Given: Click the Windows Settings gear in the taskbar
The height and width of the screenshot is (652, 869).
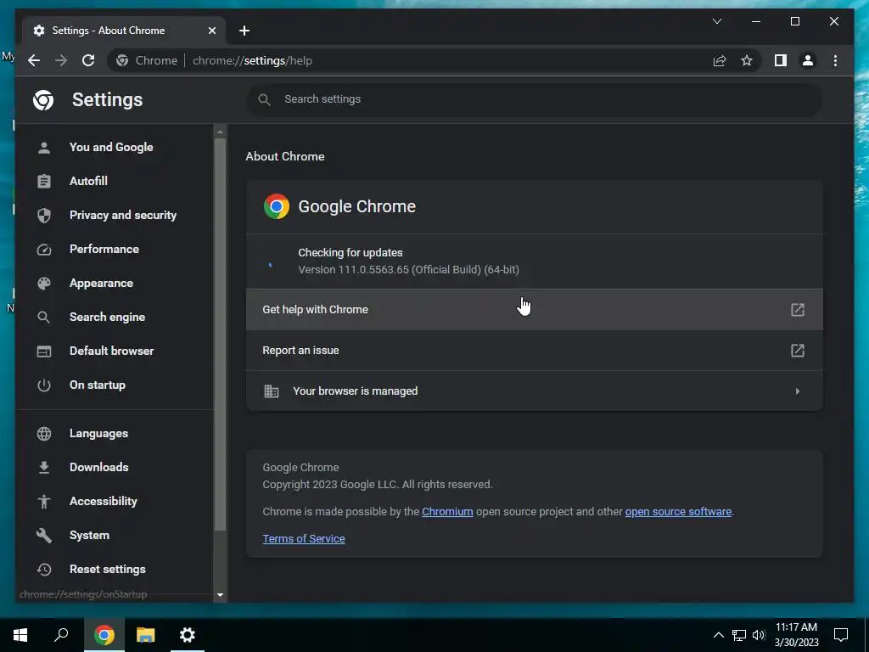Looking at the screenshot, I should pos(188,635).
